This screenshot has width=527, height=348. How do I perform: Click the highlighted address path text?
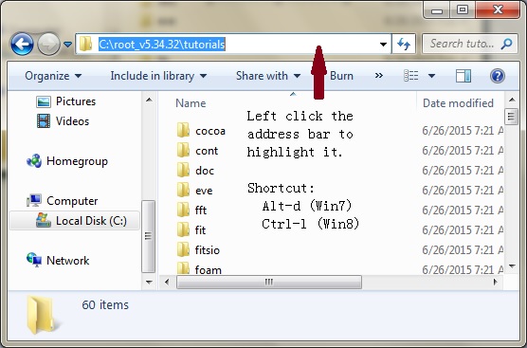tap(162, 44)
